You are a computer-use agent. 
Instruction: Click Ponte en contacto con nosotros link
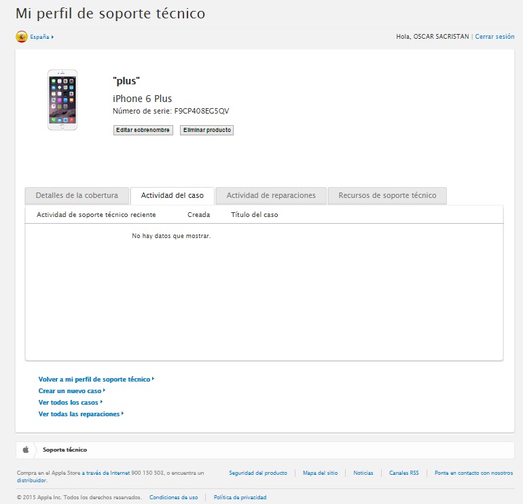tap(473, 473)
